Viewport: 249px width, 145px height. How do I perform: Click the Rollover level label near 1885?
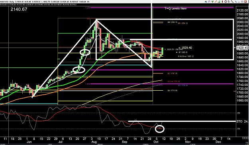186,56
